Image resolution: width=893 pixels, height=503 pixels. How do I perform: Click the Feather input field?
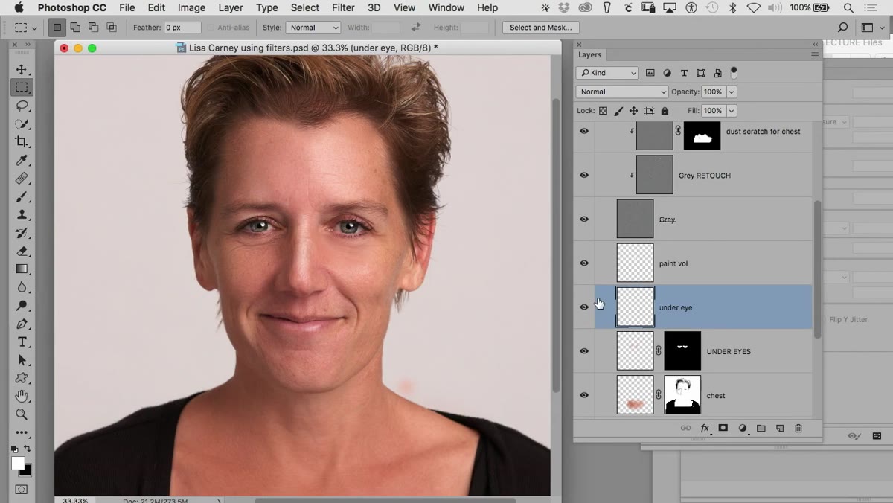183,28
